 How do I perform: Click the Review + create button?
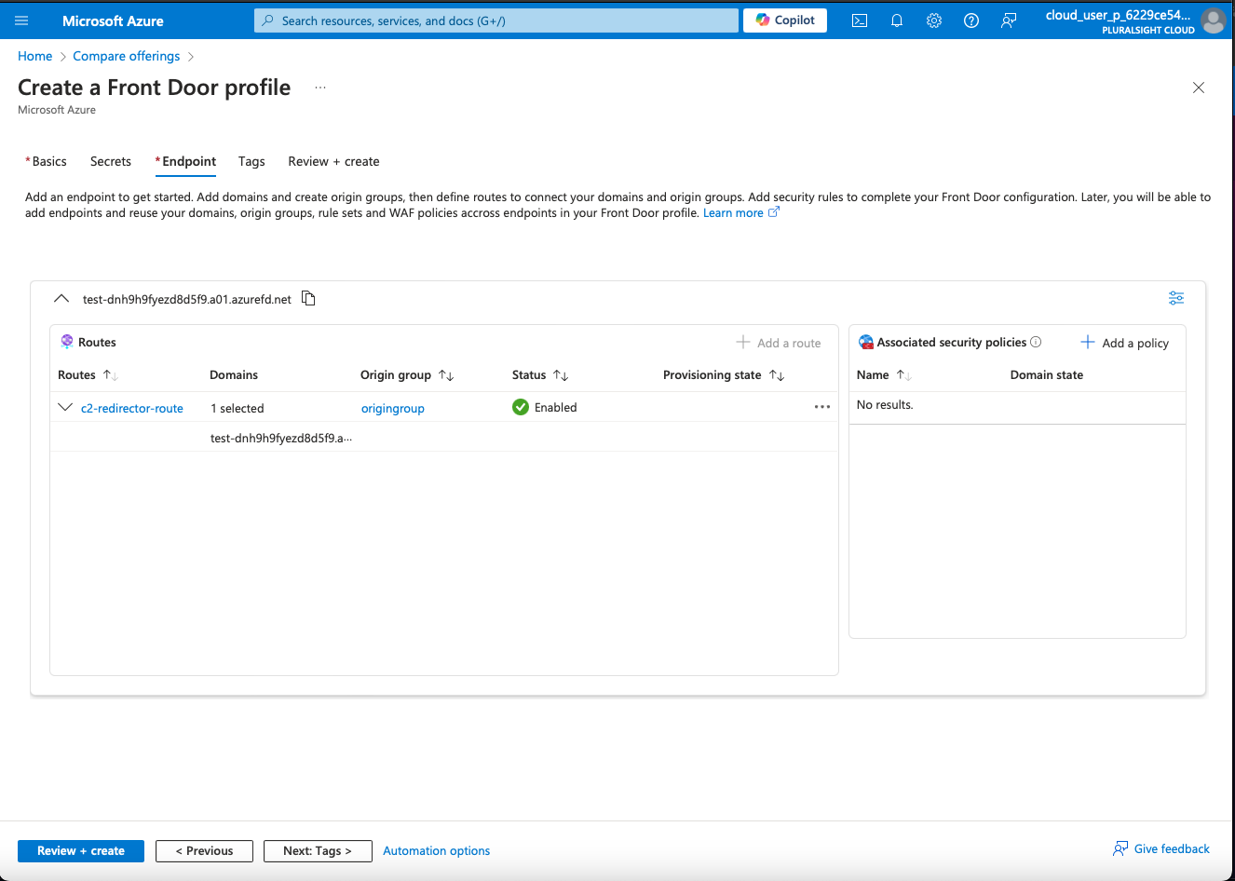[x=81, y=851]
